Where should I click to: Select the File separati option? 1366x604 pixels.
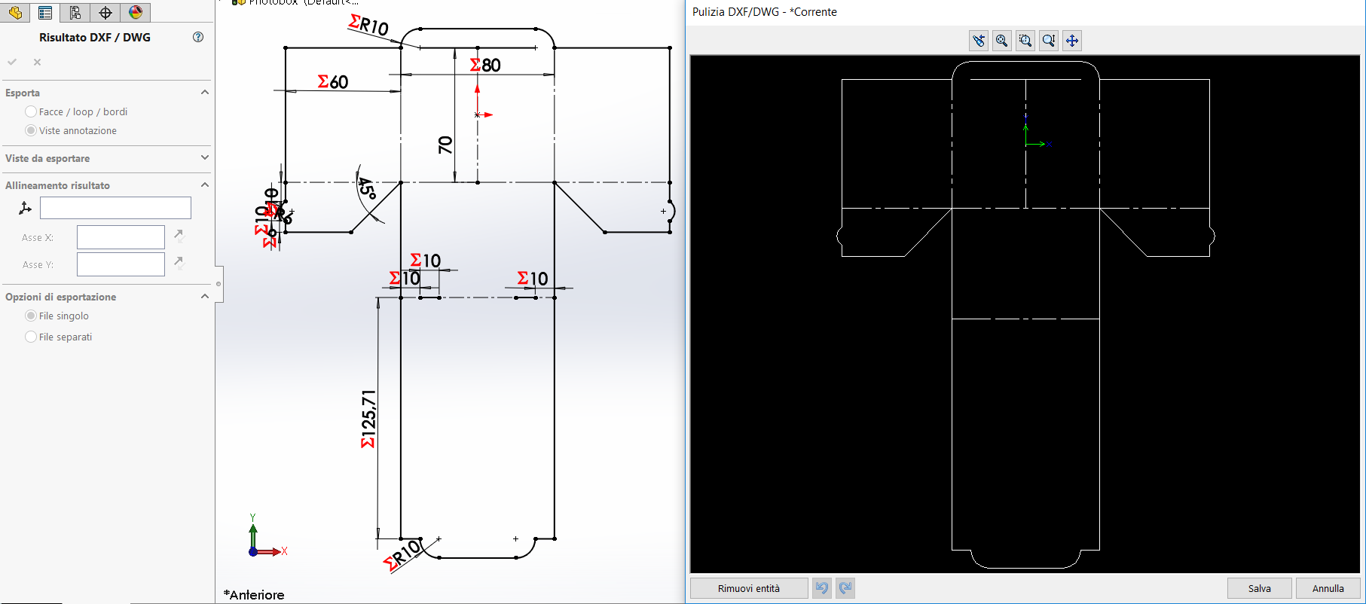coord(31,337)
